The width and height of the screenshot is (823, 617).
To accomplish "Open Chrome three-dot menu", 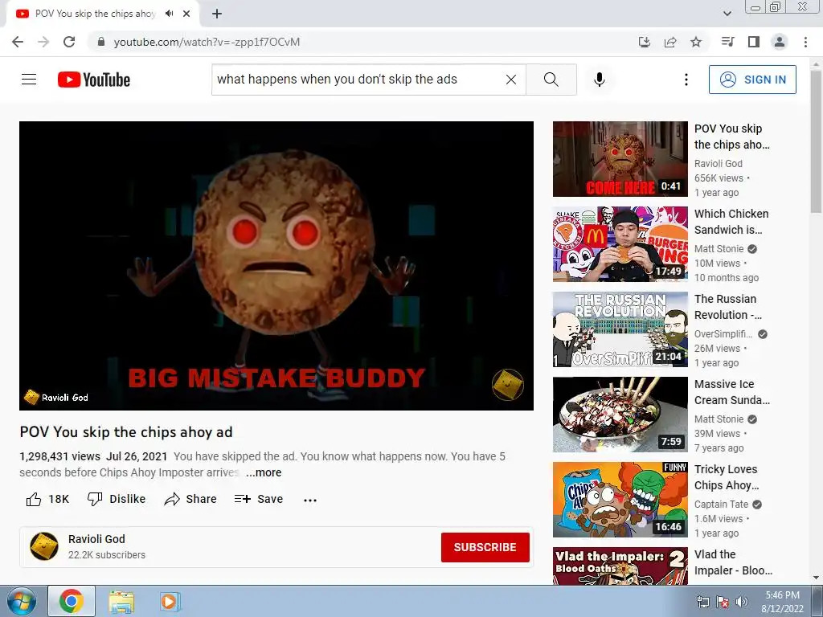I will [x=805, y=42].
